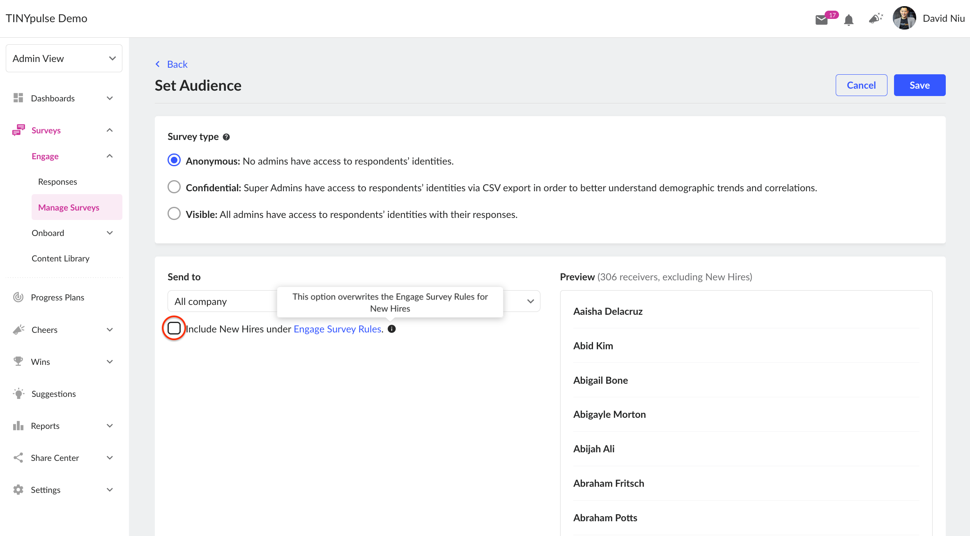Click the Progress Plans target icon
The height and width of the screenshot is (536, 970).
tap(18, 297)
